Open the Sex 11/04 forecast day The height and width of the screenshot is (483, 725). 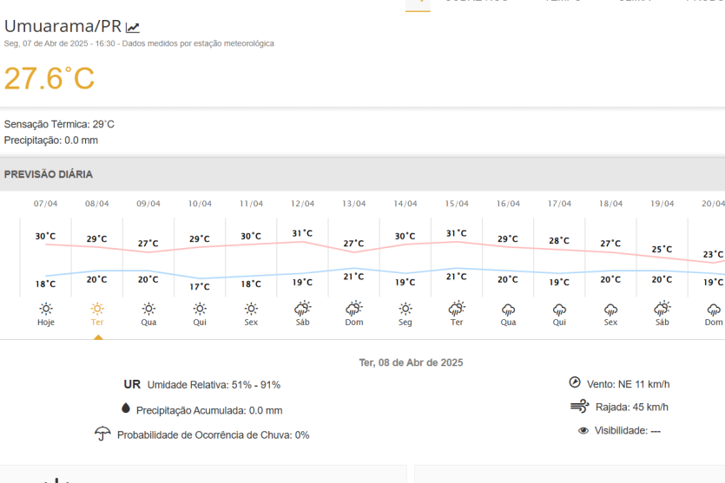click(251, 322)
